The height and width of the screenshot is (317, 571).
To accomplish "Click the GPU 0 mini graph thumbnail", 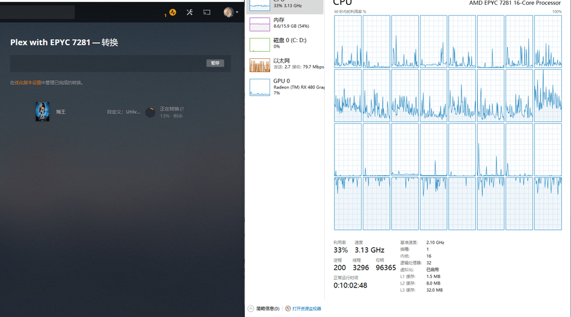I will tap(260, 87).
